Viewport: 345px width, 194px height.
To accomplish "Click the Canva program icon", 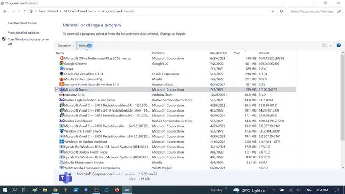I will pos(61,68).
